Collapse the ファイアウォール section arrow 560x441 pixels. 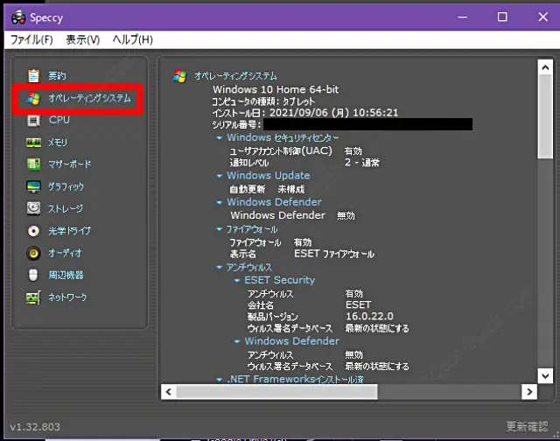point(220,229)
